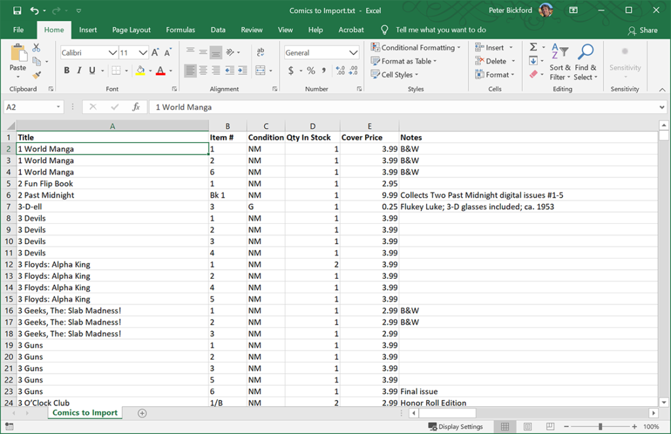Screen dimensions: 671x434
Task: Apply accounting dollar format
Action: click(x=291, y=71)
